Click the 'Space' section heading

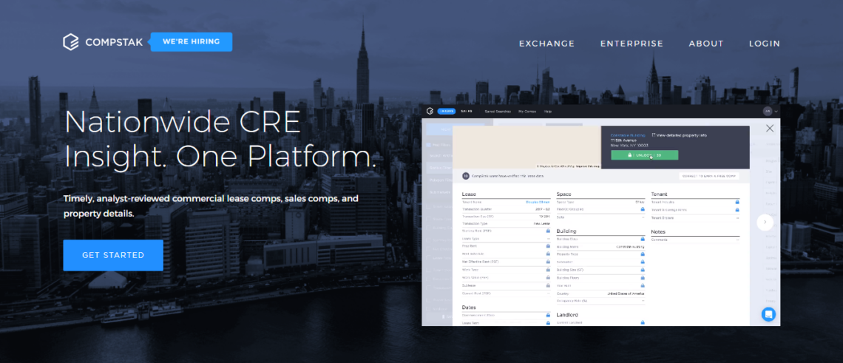coord(564,194)
